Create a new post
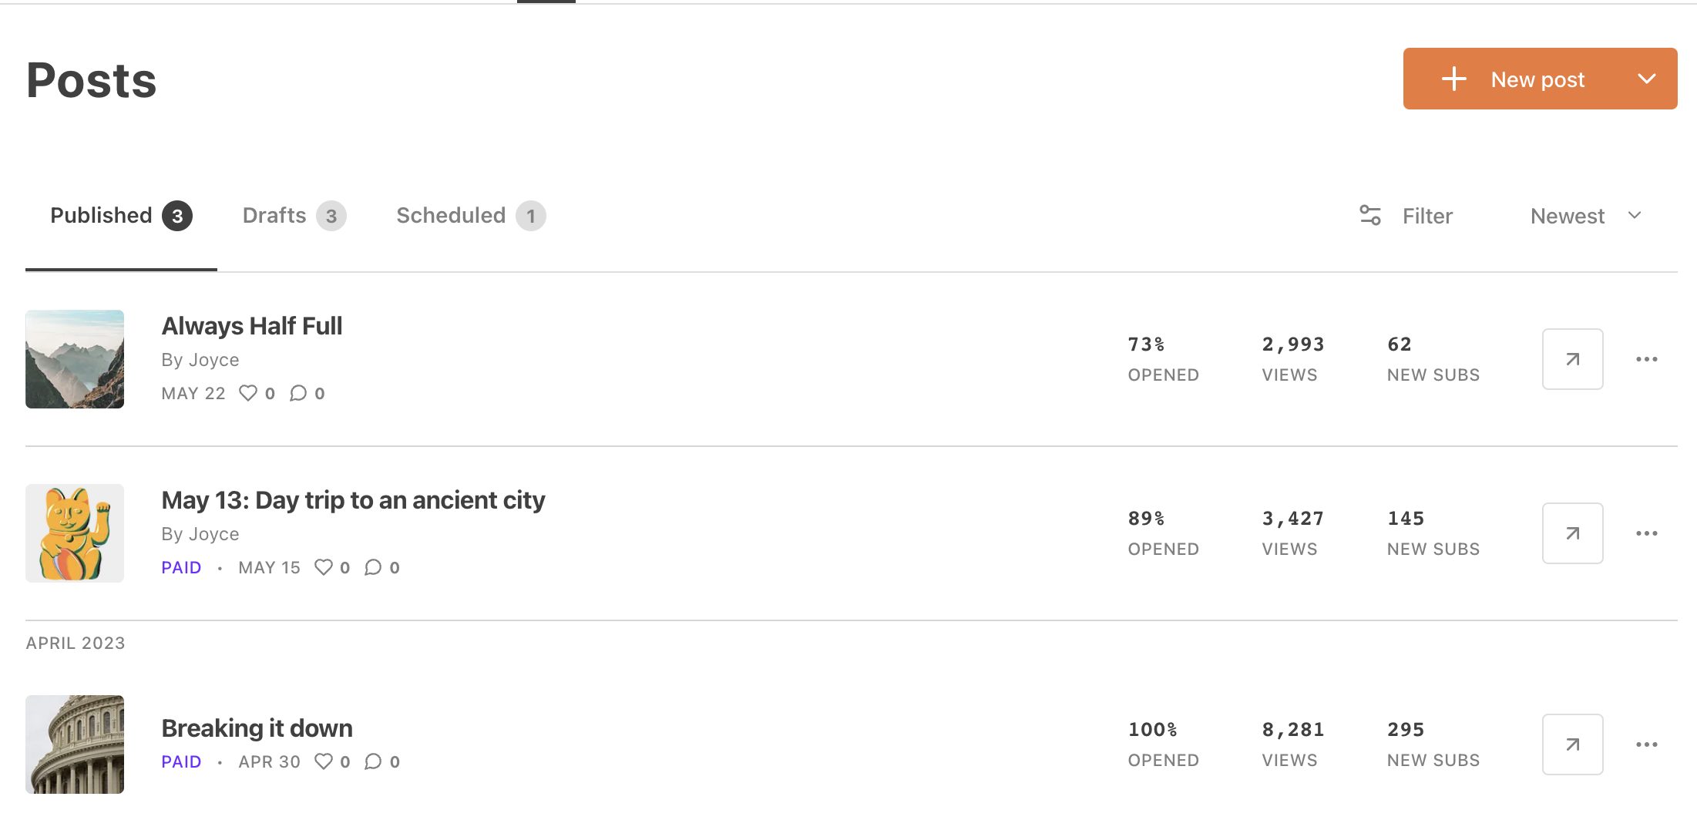The height and width of the screenshot is (820, 1697). (x=1514, y=79)
